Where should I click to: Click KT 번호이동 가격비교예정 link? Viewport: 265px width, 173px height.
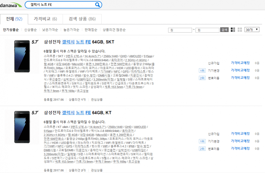(x=240, y=148)
